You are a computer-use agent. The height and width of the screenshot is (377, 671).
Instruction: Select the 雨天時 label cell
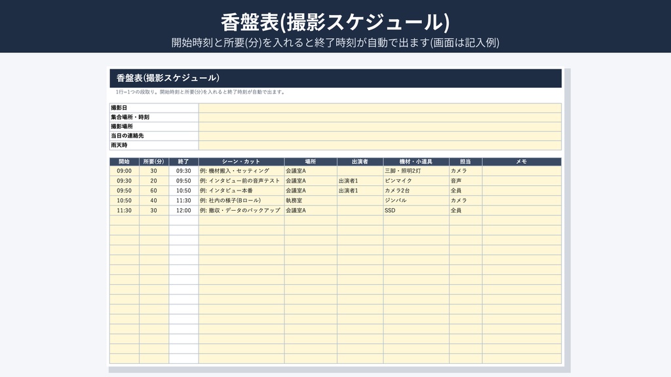click(x=154, y=145)
